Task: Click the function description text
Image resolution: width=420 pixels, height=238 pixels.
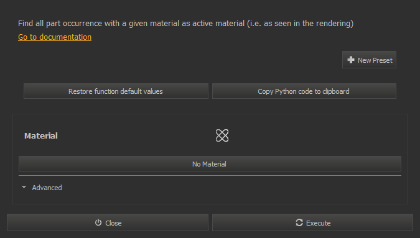Action: tap(185, 24)
